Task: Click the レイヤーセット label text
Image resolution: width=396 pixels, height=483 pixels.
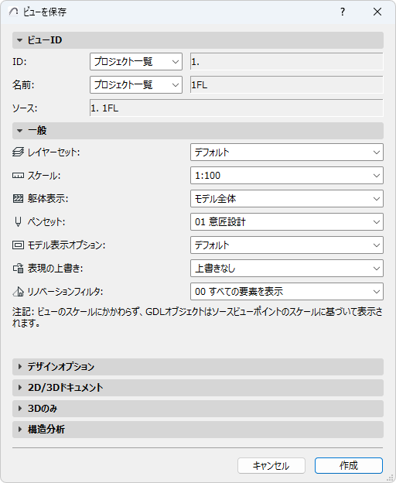Action: point(53,152)
